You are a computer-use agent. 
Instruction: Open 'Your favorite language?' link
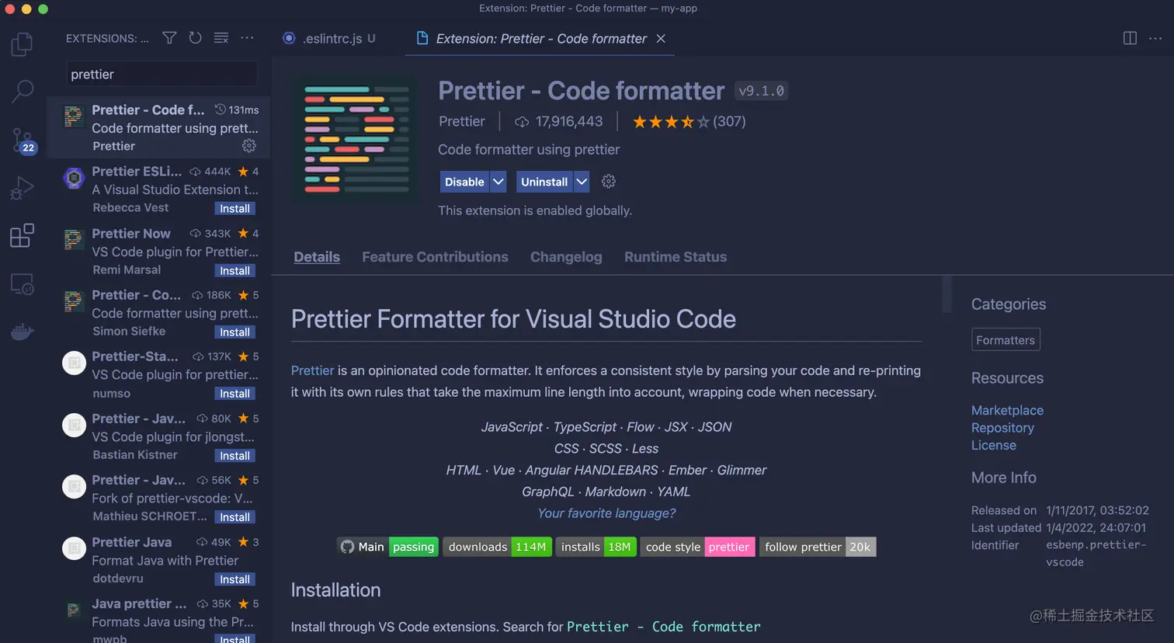[606, 513]
